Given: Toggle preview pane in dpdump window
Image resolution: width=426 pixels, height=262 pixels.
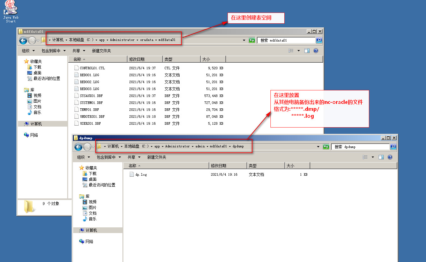Looking at the screenshot, I should [381, 157].
